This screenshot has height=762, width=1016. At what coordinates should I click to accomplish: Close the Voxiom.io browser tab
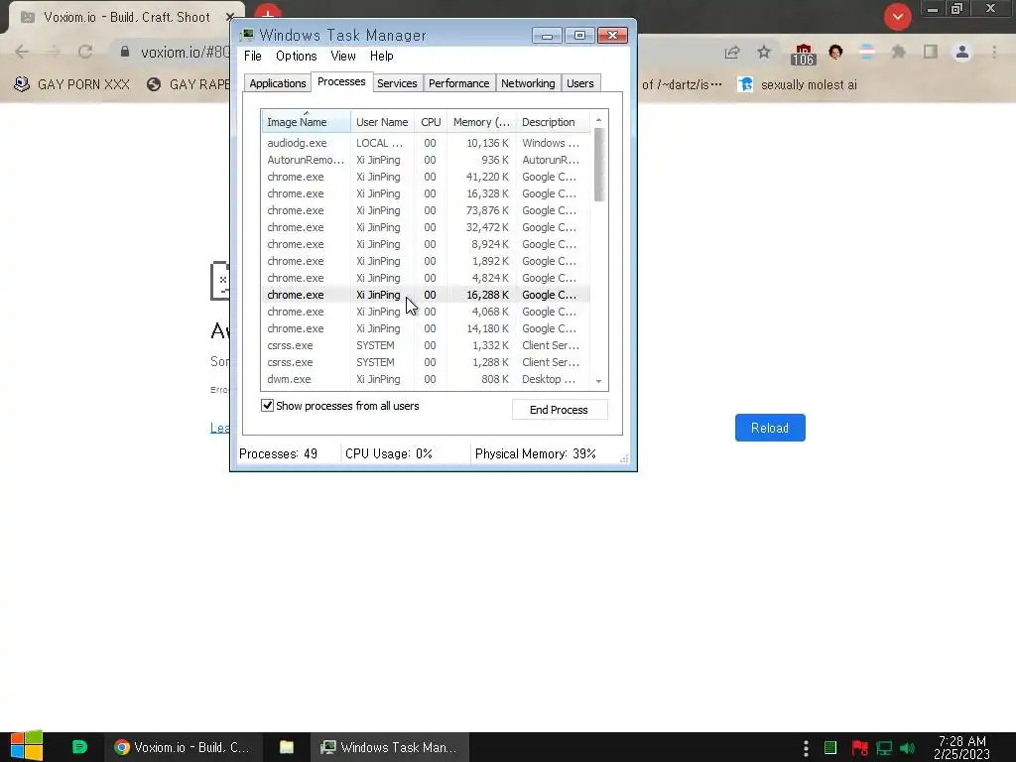click(229, 17)
